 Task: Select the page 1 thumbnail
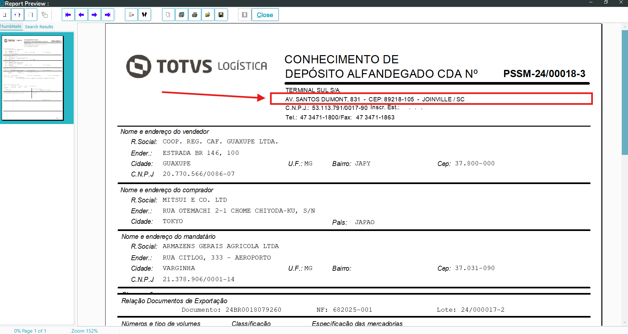33,78
